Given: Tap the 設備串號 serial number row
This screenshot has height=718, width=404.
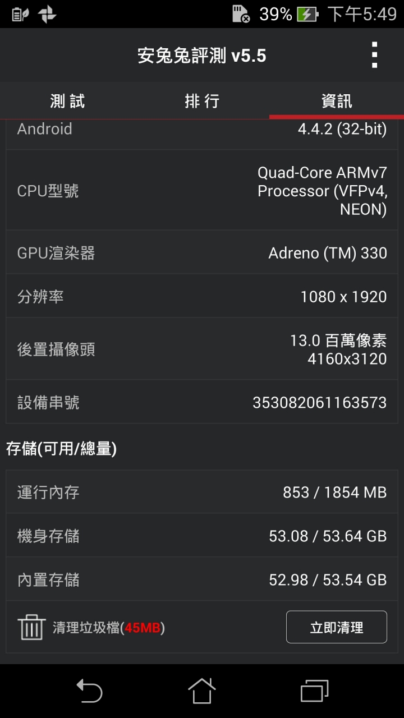Looking at the screenshot, I should 202,402.
